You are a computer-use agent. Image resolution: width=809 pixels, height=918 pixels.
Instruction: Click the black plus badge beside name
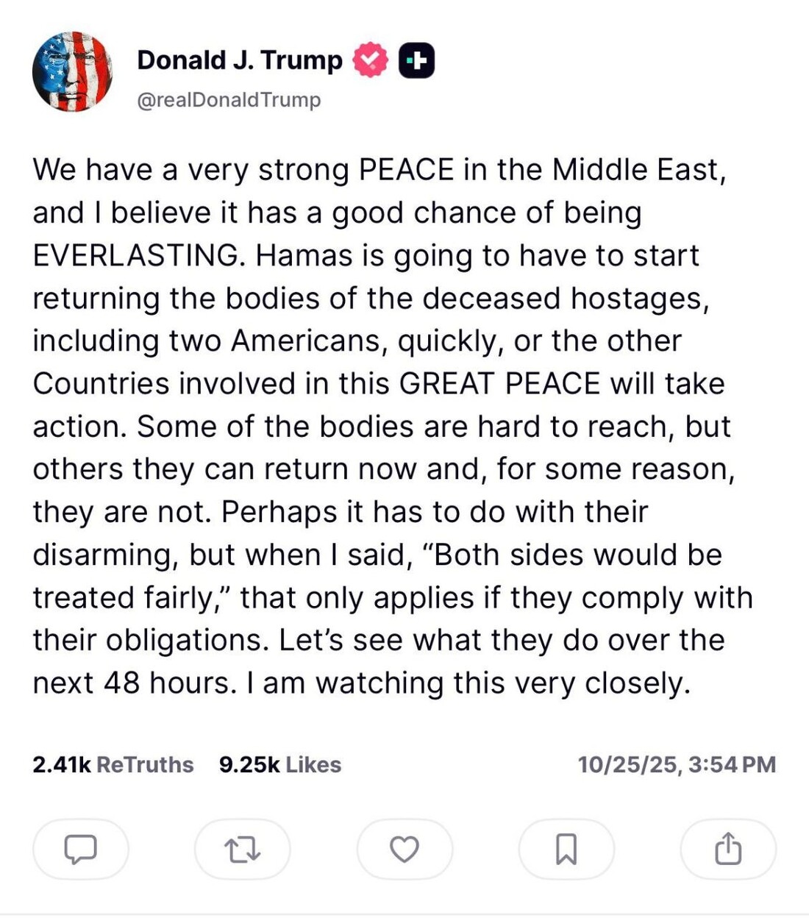click(416, 60)
